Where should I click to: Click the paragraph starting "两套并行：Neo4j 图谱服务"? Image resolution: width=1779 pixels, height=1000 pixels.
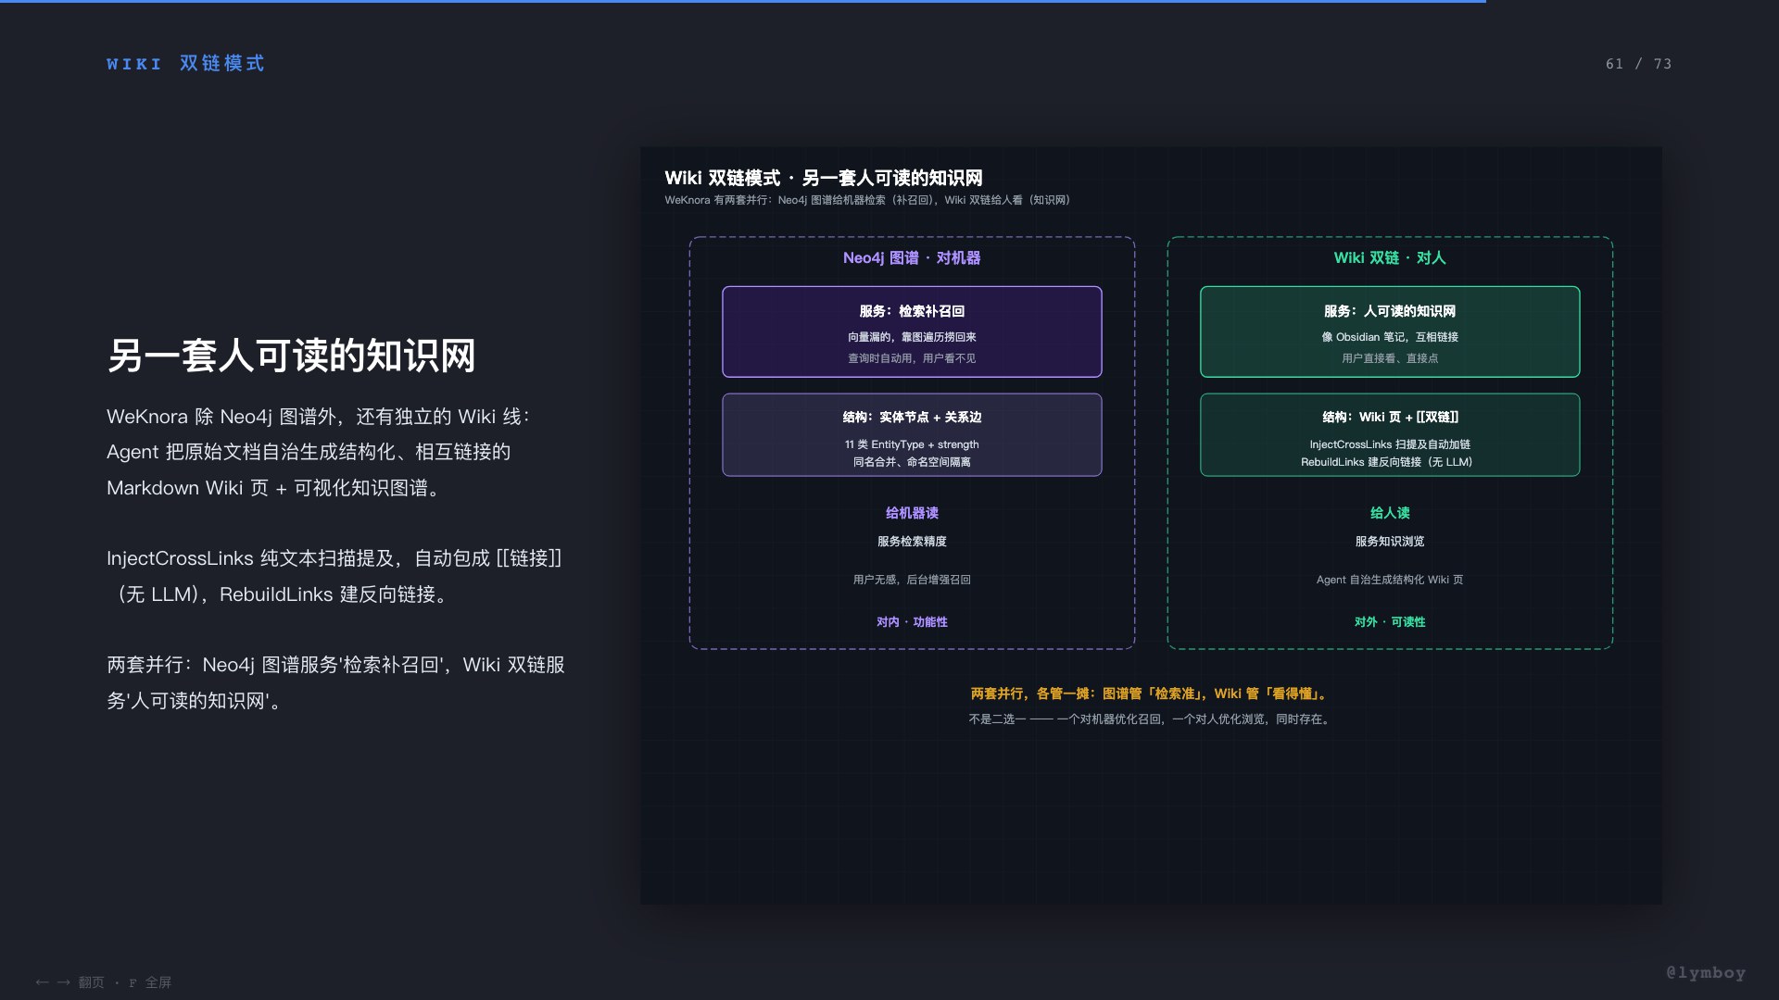pyautogui.click(x=335, y=682)
